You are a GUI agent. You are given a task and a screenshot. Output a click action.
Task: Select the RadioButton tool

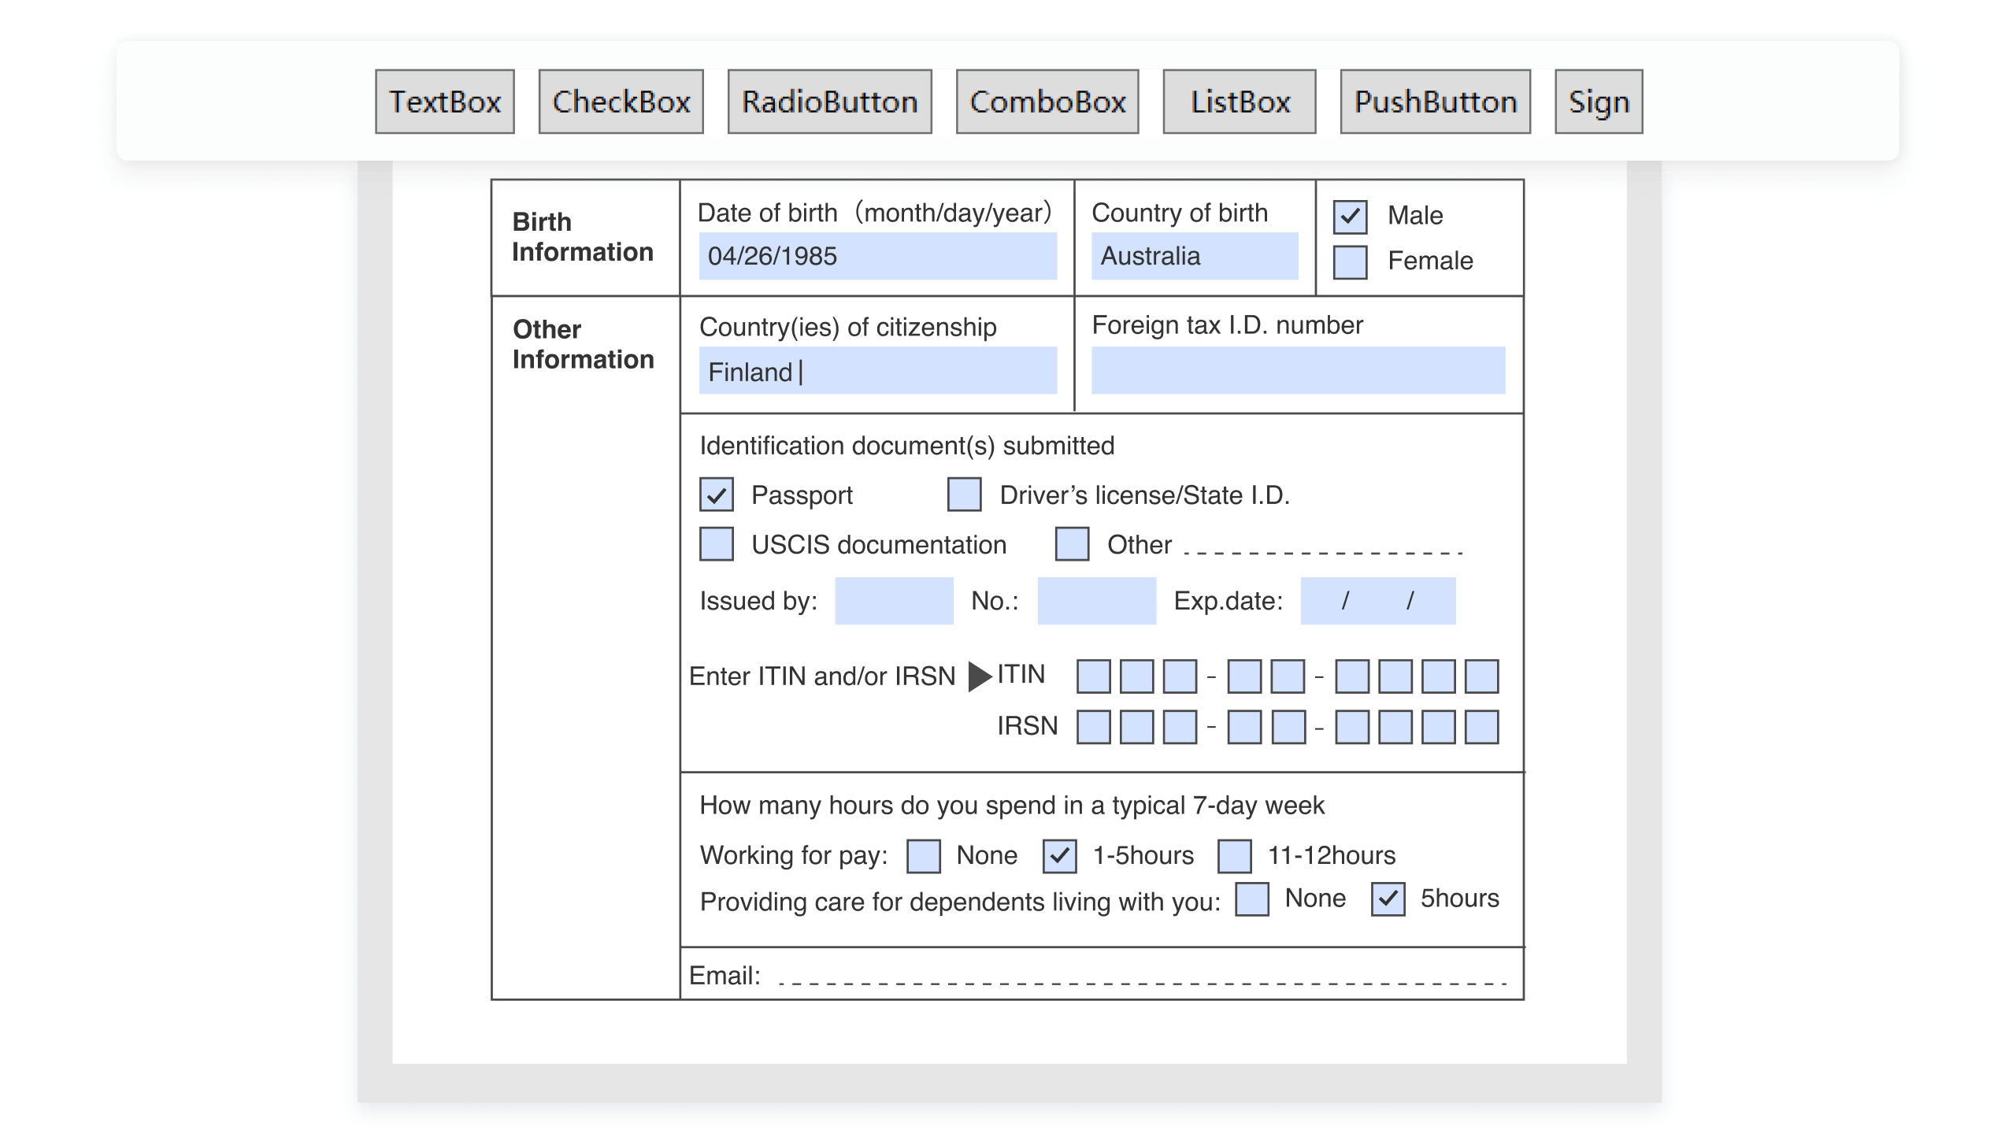click(x=828, y=101)
